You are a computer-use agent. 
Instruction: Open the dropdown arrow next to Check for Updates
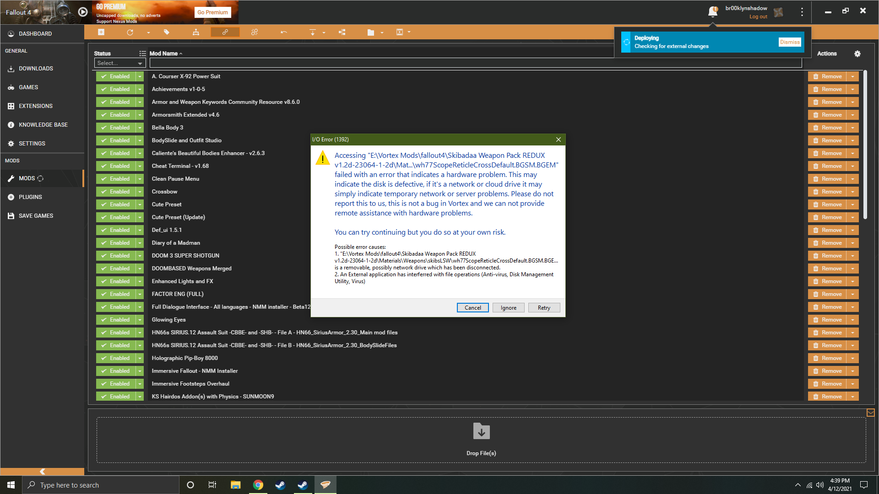(x=148, y=32)
